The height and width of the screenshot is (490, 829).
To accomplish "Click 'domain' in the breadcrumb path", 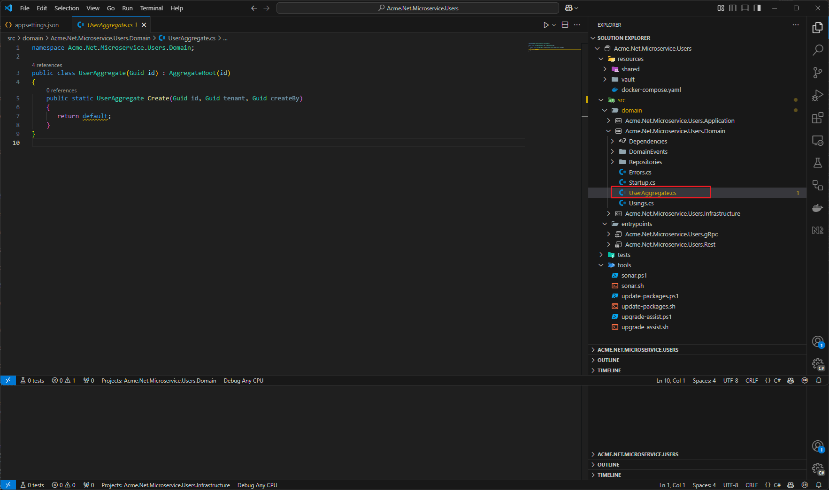I will coord(33,38).
